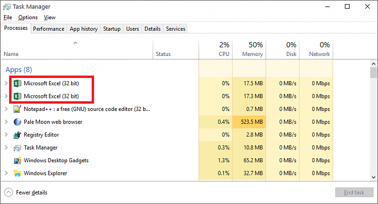Open the Users tab
The width and height of the screenshot is (378, 204).
pos(133,29)
